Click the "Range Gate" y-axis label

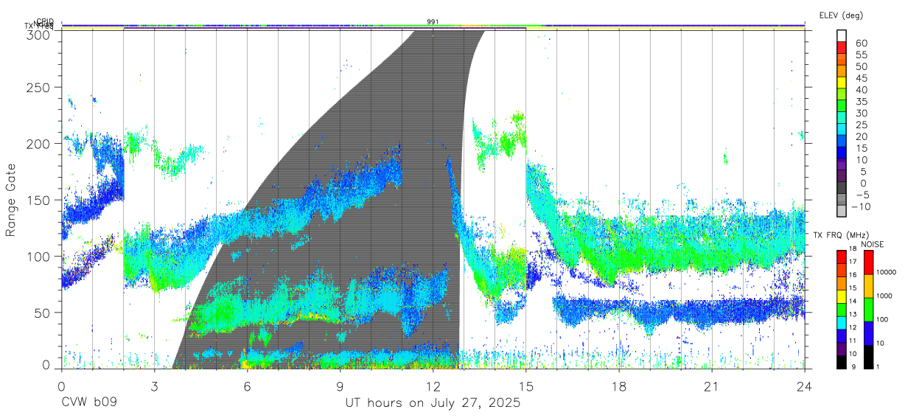(x=12, y=201)
